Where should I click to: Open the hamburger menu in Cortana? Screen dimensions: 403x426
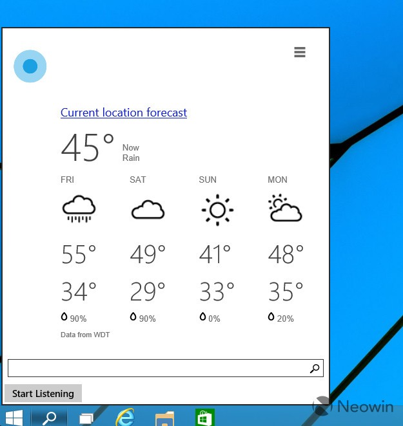coord(299,53)
